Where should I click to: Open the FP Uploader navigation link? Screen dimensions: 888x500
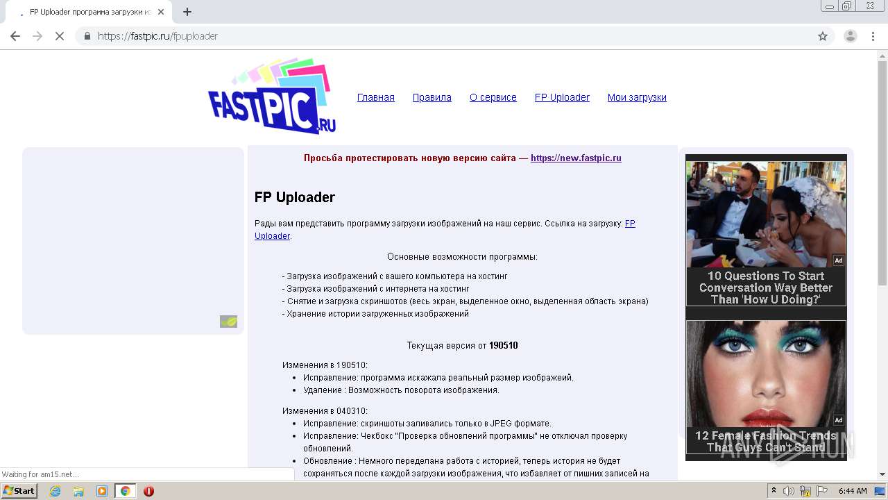click(x=562, y=97)
